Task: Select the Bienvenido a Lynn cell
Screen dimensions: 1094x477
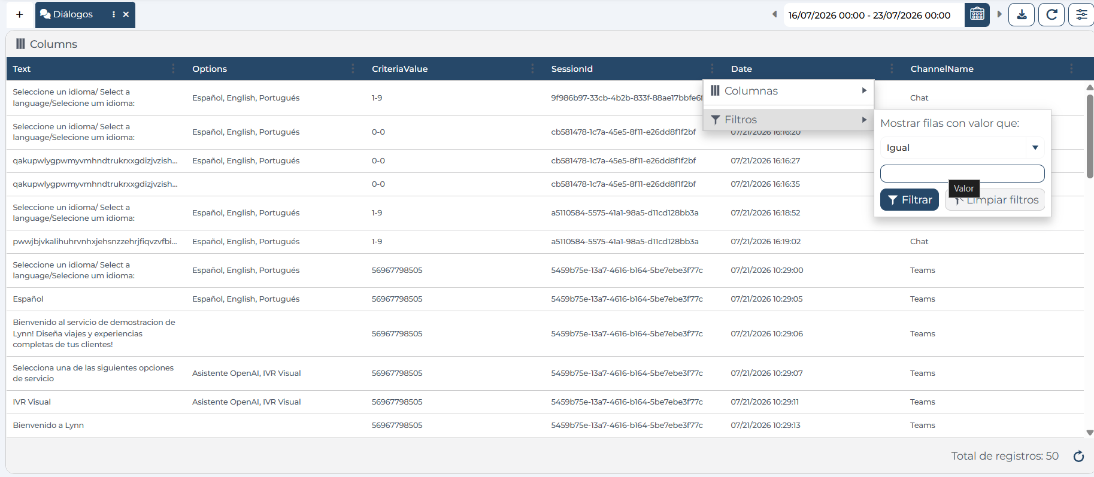Action: (49, 426)
